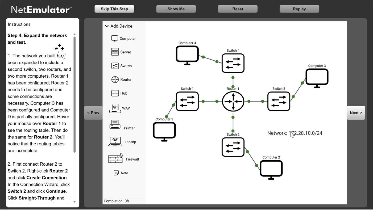
Task: Select Switch 2 on the canvas
Action: tap(233, 147)
